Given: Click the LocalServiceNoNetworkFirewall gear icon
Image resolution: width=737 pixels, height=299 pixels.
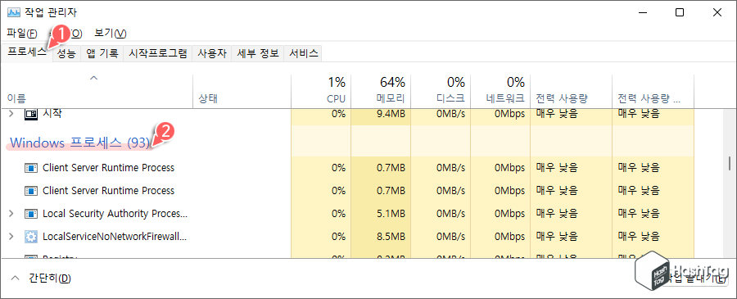Looking at the screenshot, I should (30, 237).
